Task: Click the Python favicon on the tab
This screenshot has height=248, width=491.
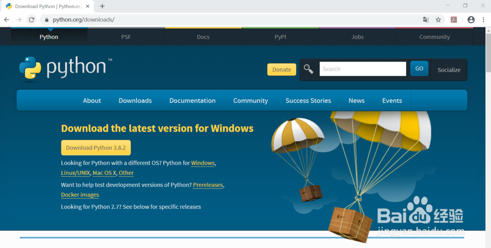Action: [x=9, y=6]
